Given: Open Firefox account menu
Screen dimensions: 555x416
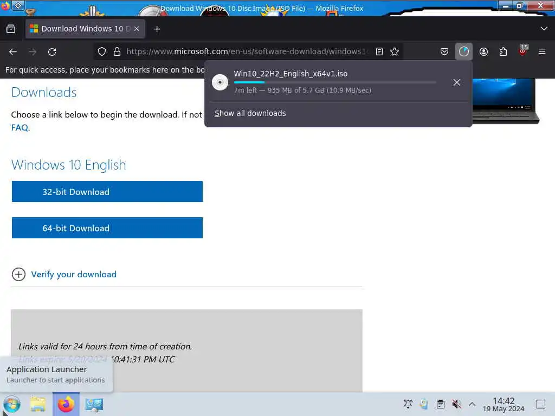Looking at the screenshot, I should [483, 51].
